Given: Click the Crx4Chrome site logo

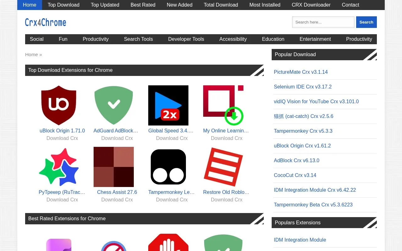Looking at the screenshot, I should [46, 22].
